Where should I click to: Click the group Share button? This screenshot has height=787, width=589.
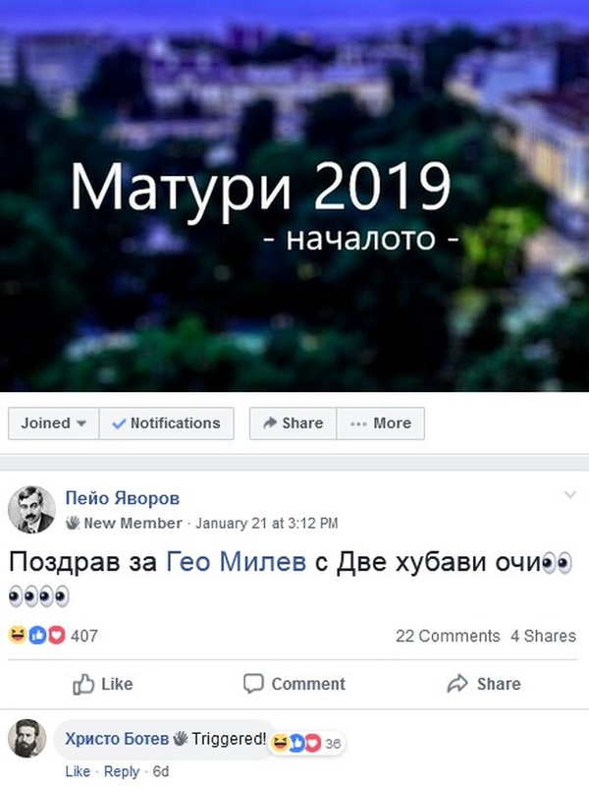point(294,423)
